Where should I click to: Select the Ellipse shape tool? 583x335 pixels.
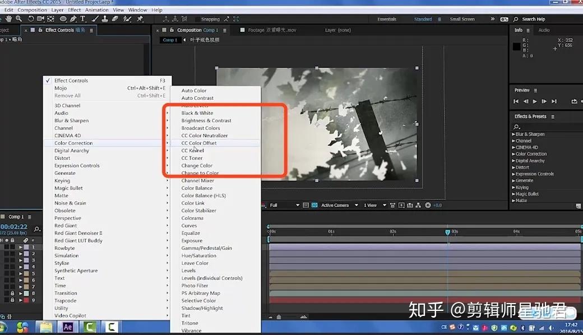coord(63,18)
